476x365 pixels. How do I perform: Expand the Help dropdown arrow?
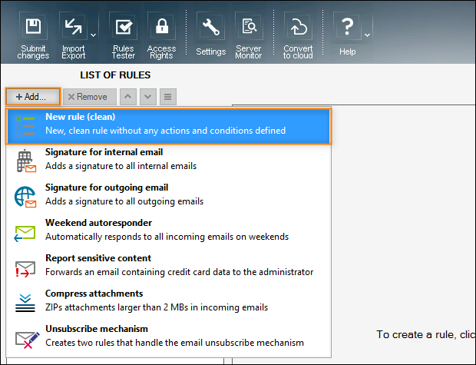368,35
